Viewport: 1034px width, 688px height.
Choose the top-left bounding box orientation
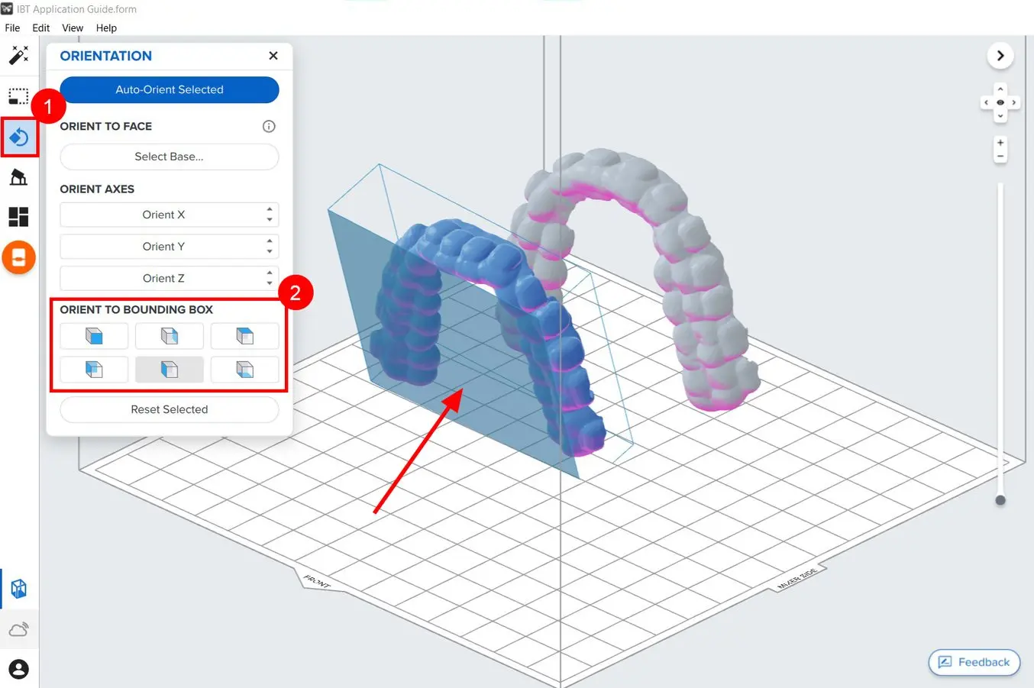[x=94, y=336]
